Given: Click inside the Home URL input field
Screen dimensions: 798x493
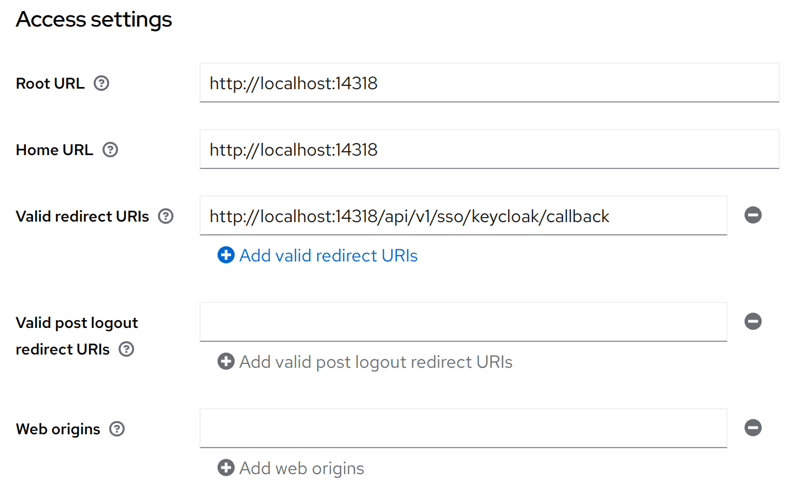Looking at the screenshot, I should click(488, 149).
